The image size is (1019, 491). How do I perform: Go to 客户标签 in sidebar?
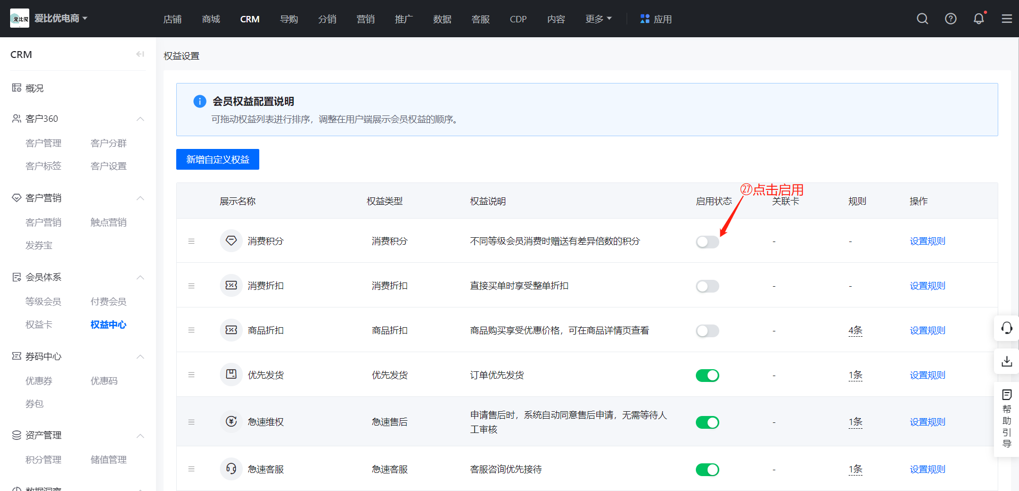[x=44, y=166]
